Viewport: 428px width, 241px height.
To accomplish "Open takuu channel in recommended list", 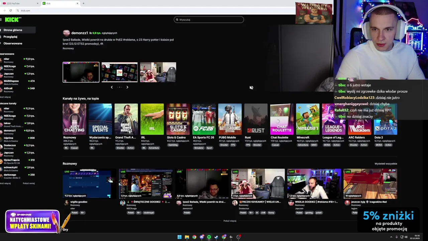I will tap(18, 125).
